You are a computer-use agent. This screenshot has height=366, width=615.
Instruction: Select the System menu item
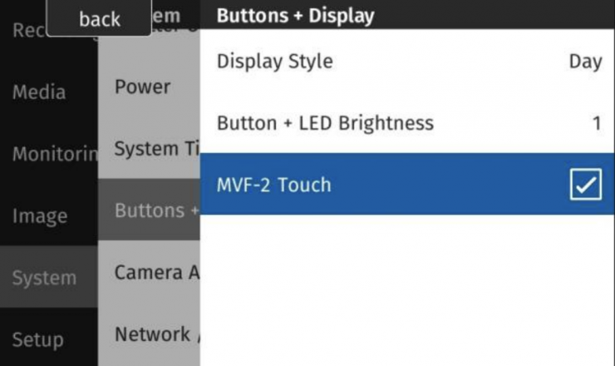pyautogui.click(x=44, y=278)
